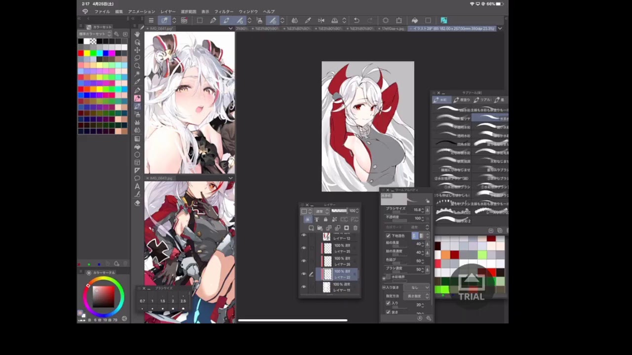Switch to the リアル sub tool tab
Image resolution: width=632 pixels, height=355 pixels.
point(482,100)
